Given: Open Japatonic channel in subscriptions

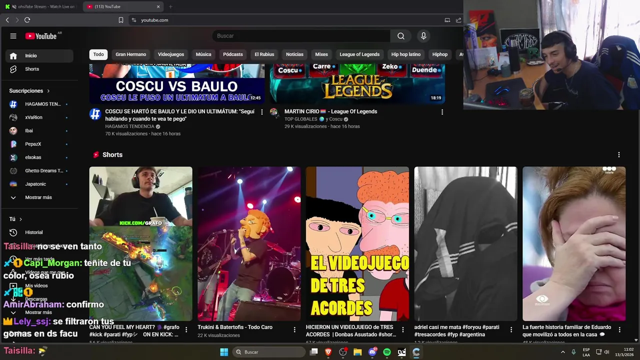Looking at the screenshot, I should (39, 184).
